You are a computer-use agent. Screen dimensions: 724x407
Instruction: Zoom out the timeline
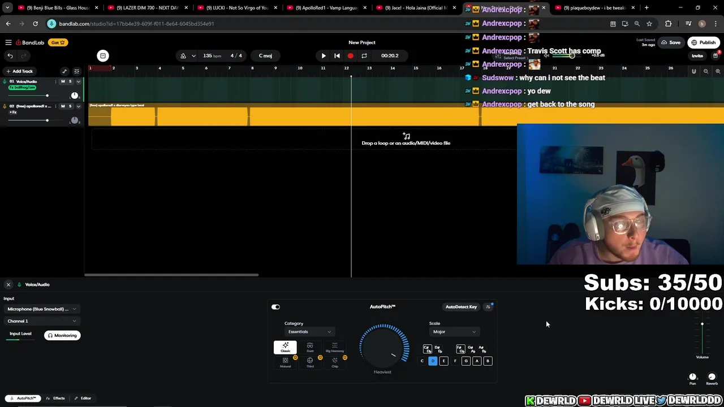pos(706,71)
